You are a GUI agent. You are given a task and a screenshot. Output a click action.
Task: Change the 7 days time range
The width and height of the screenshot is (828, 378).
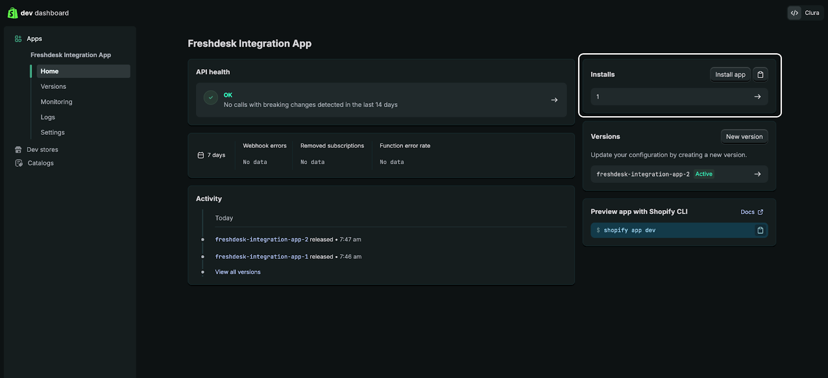point(212,155)
